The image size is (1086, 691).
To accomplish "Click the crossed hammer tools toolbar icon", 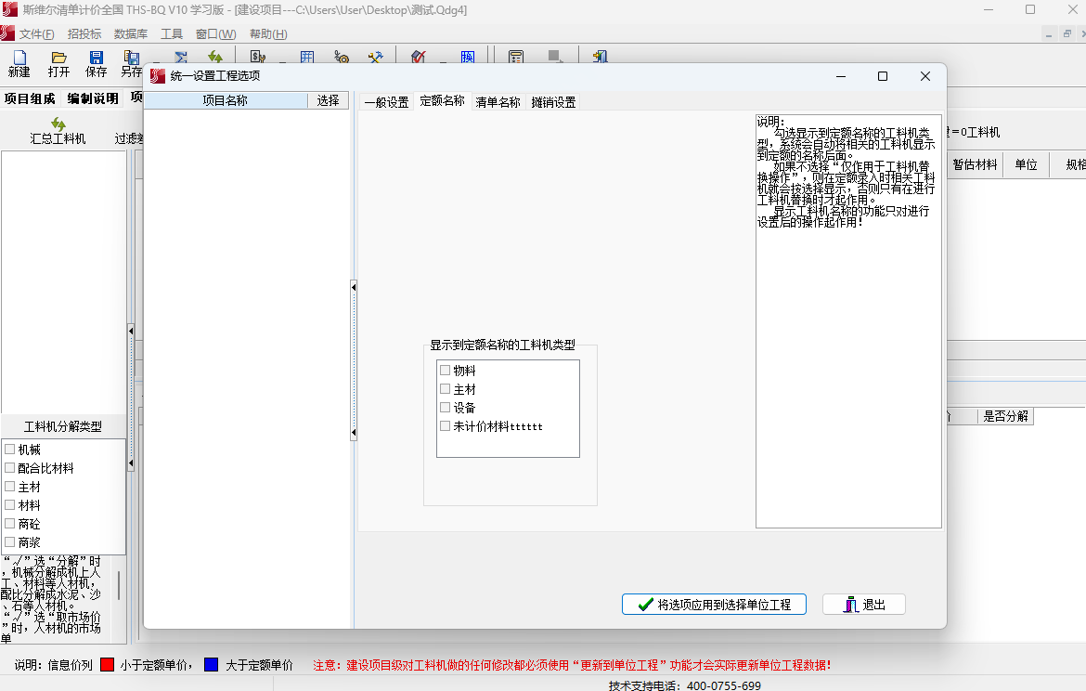I will (375, 57).
